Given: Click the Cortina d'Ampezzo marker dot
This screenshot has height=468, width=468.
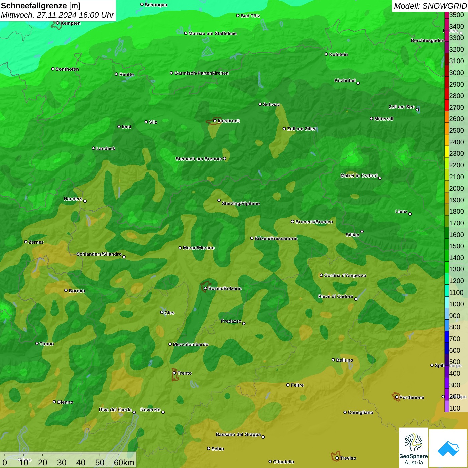Looking at the screenshot, I should coord(321,275).
